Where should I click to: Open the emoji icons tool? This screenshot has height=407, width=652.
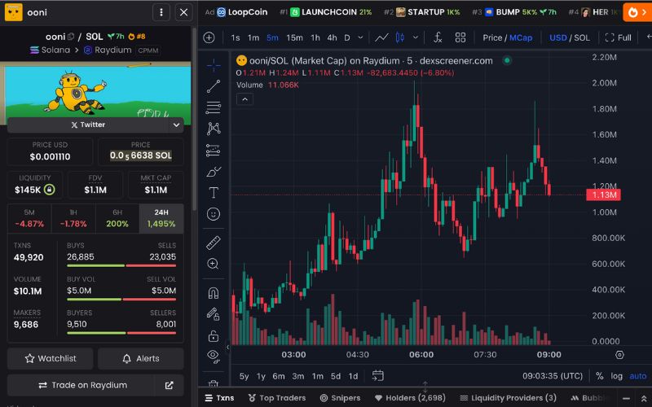pos(214,214)
